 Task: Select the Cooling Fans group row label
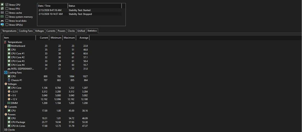click(x=14, y=73)
